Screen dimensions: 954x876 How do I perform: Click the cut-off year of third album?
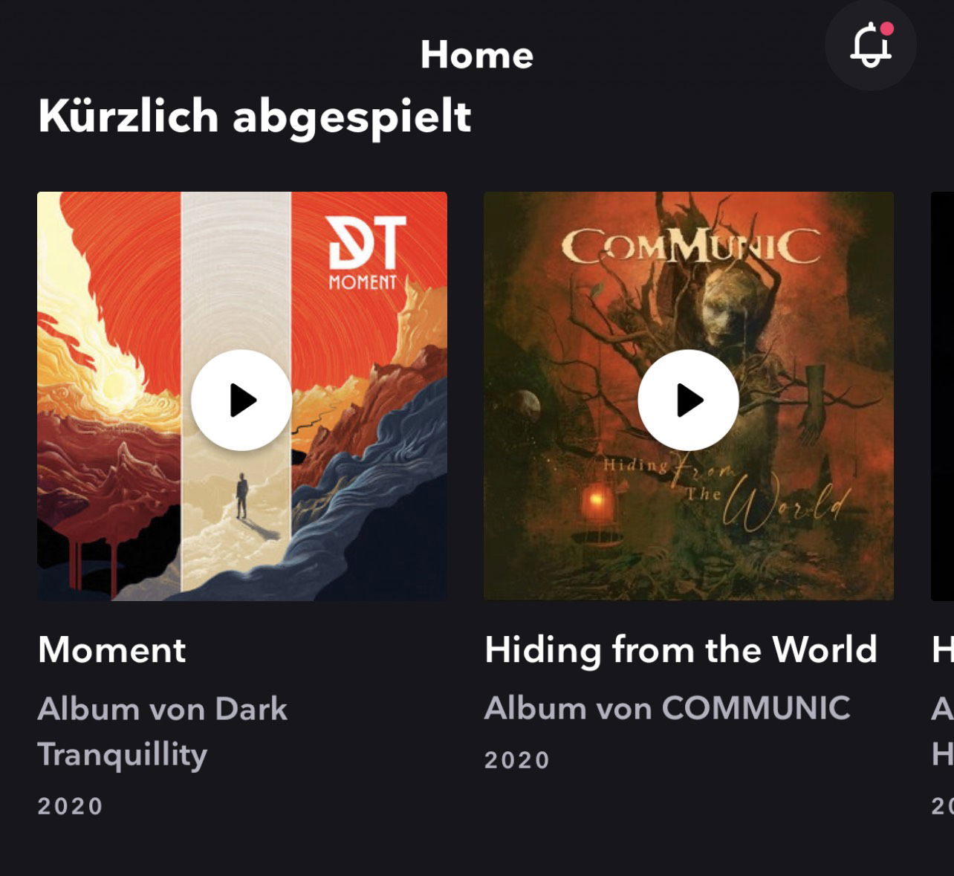tap(943, 806)
